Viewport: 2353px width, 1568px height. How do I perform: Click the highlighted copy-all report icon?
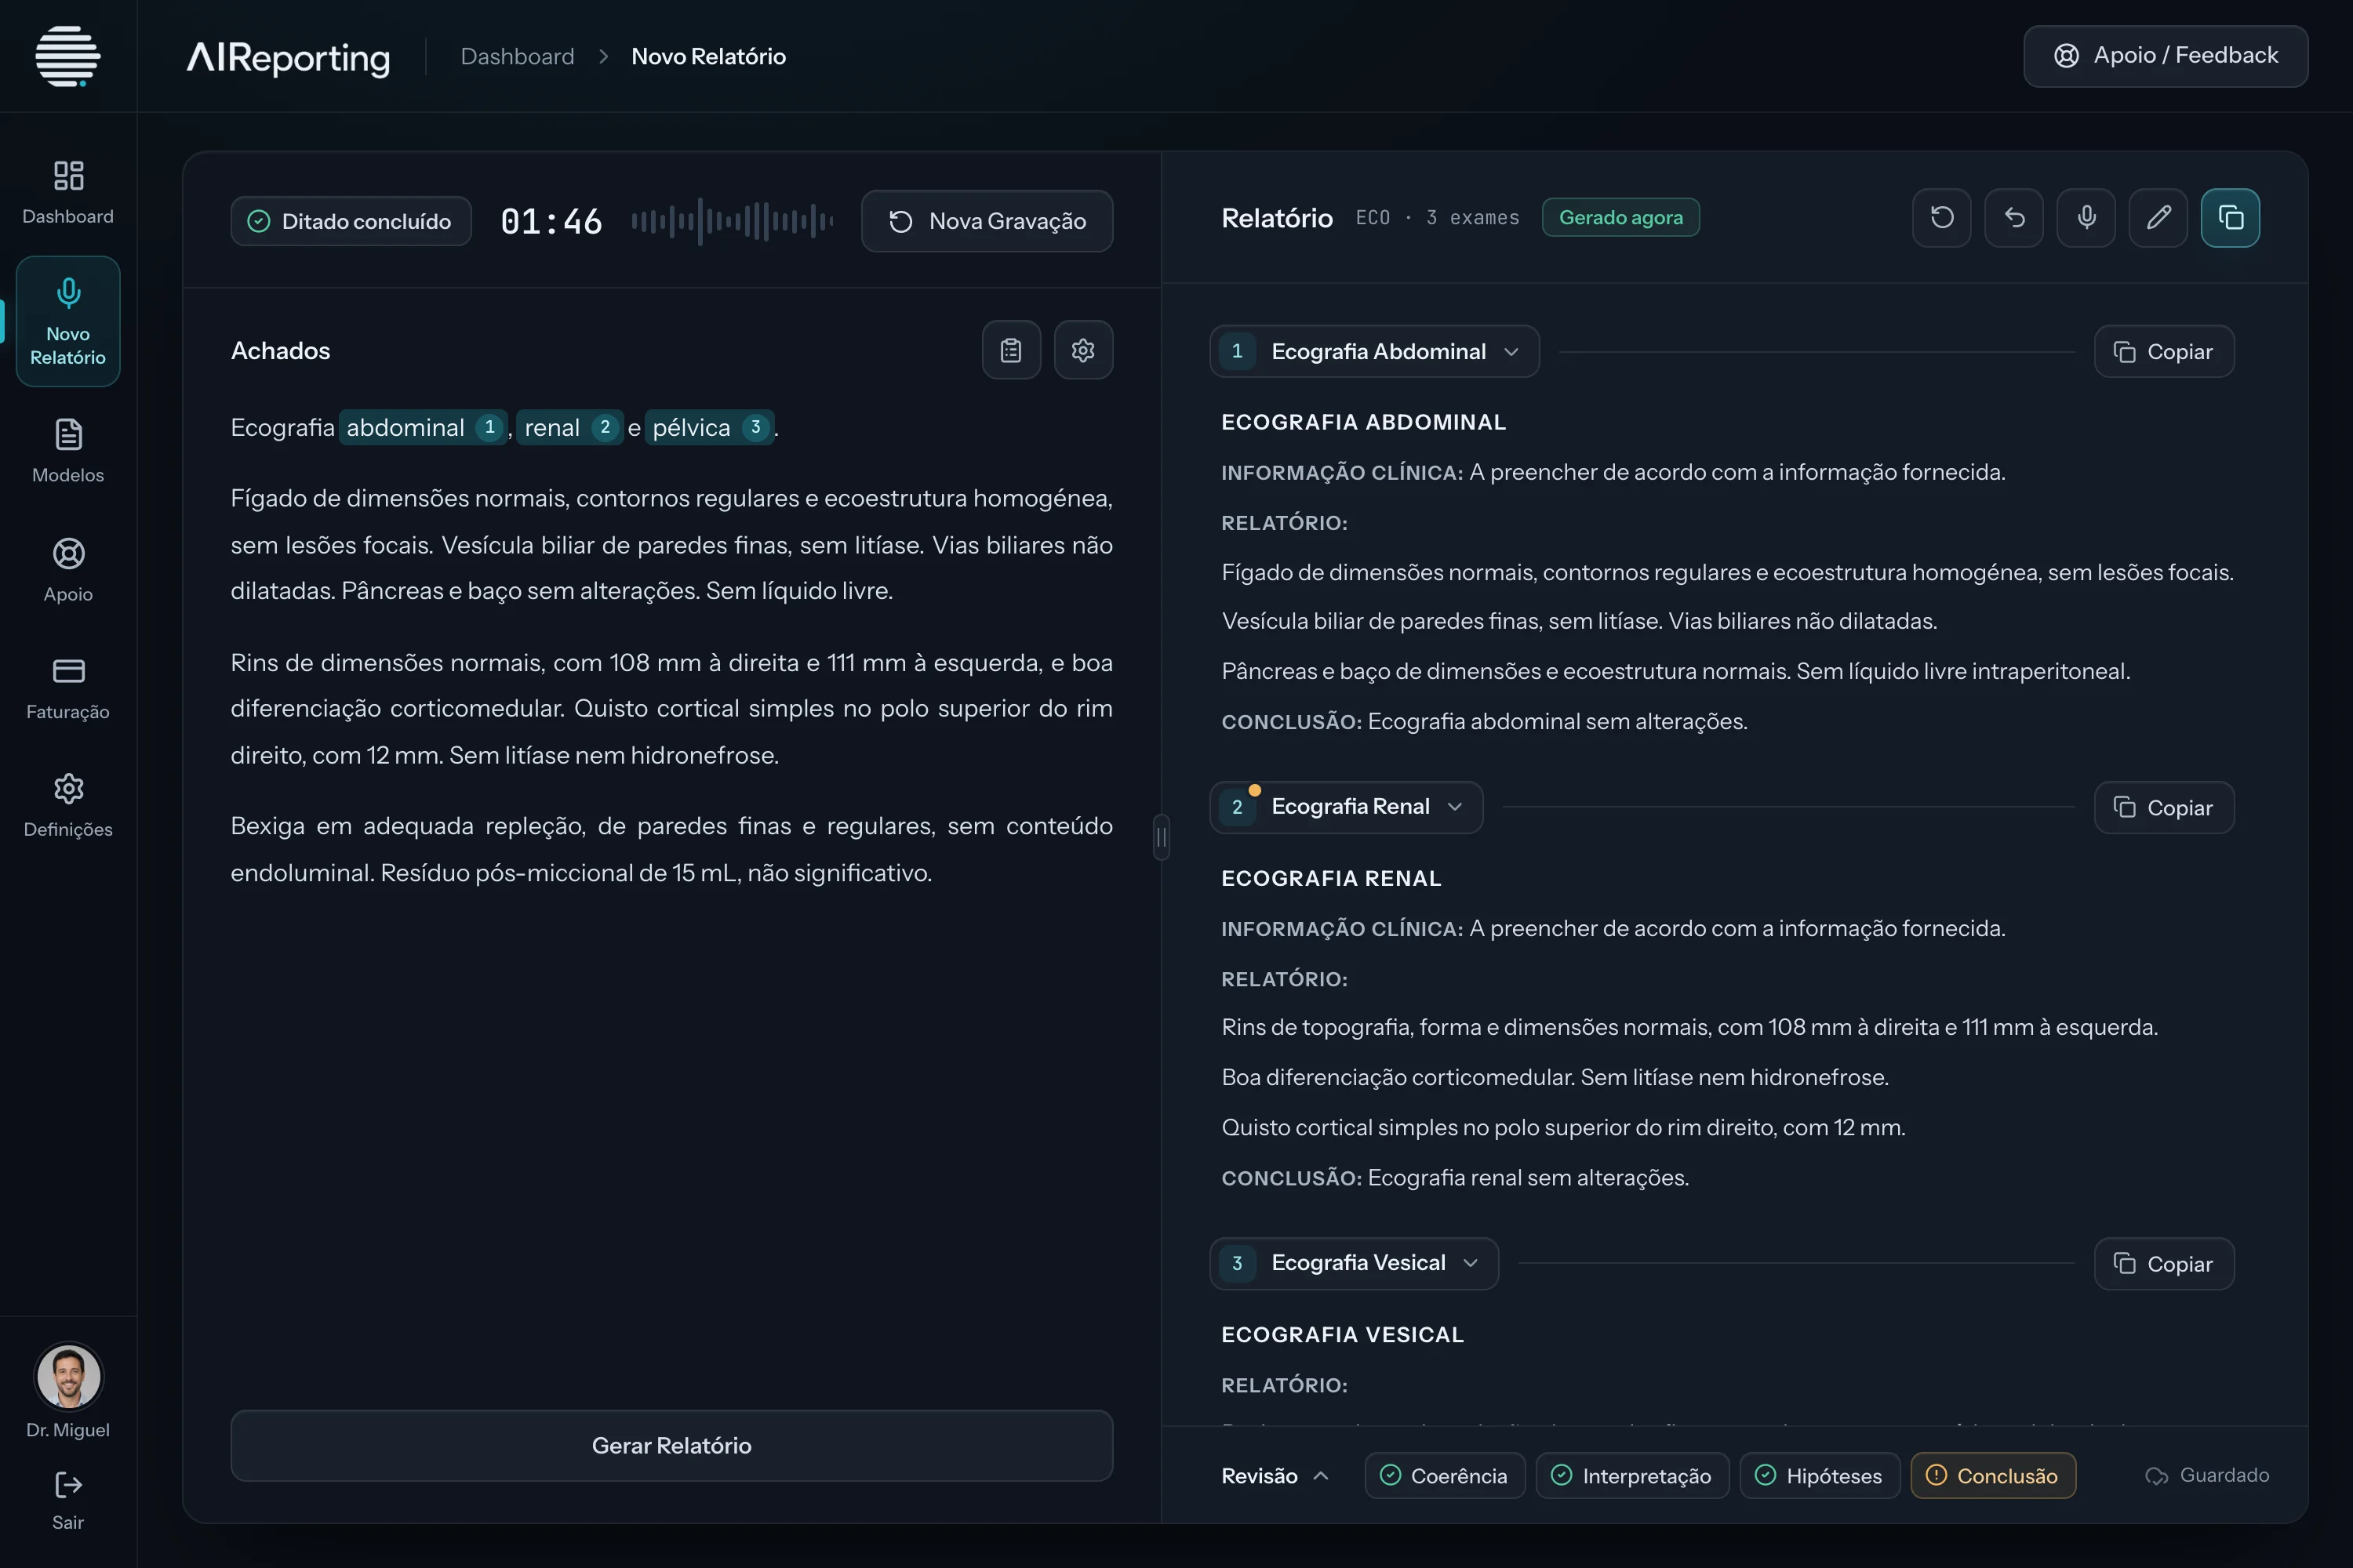tap(2230, 217)
